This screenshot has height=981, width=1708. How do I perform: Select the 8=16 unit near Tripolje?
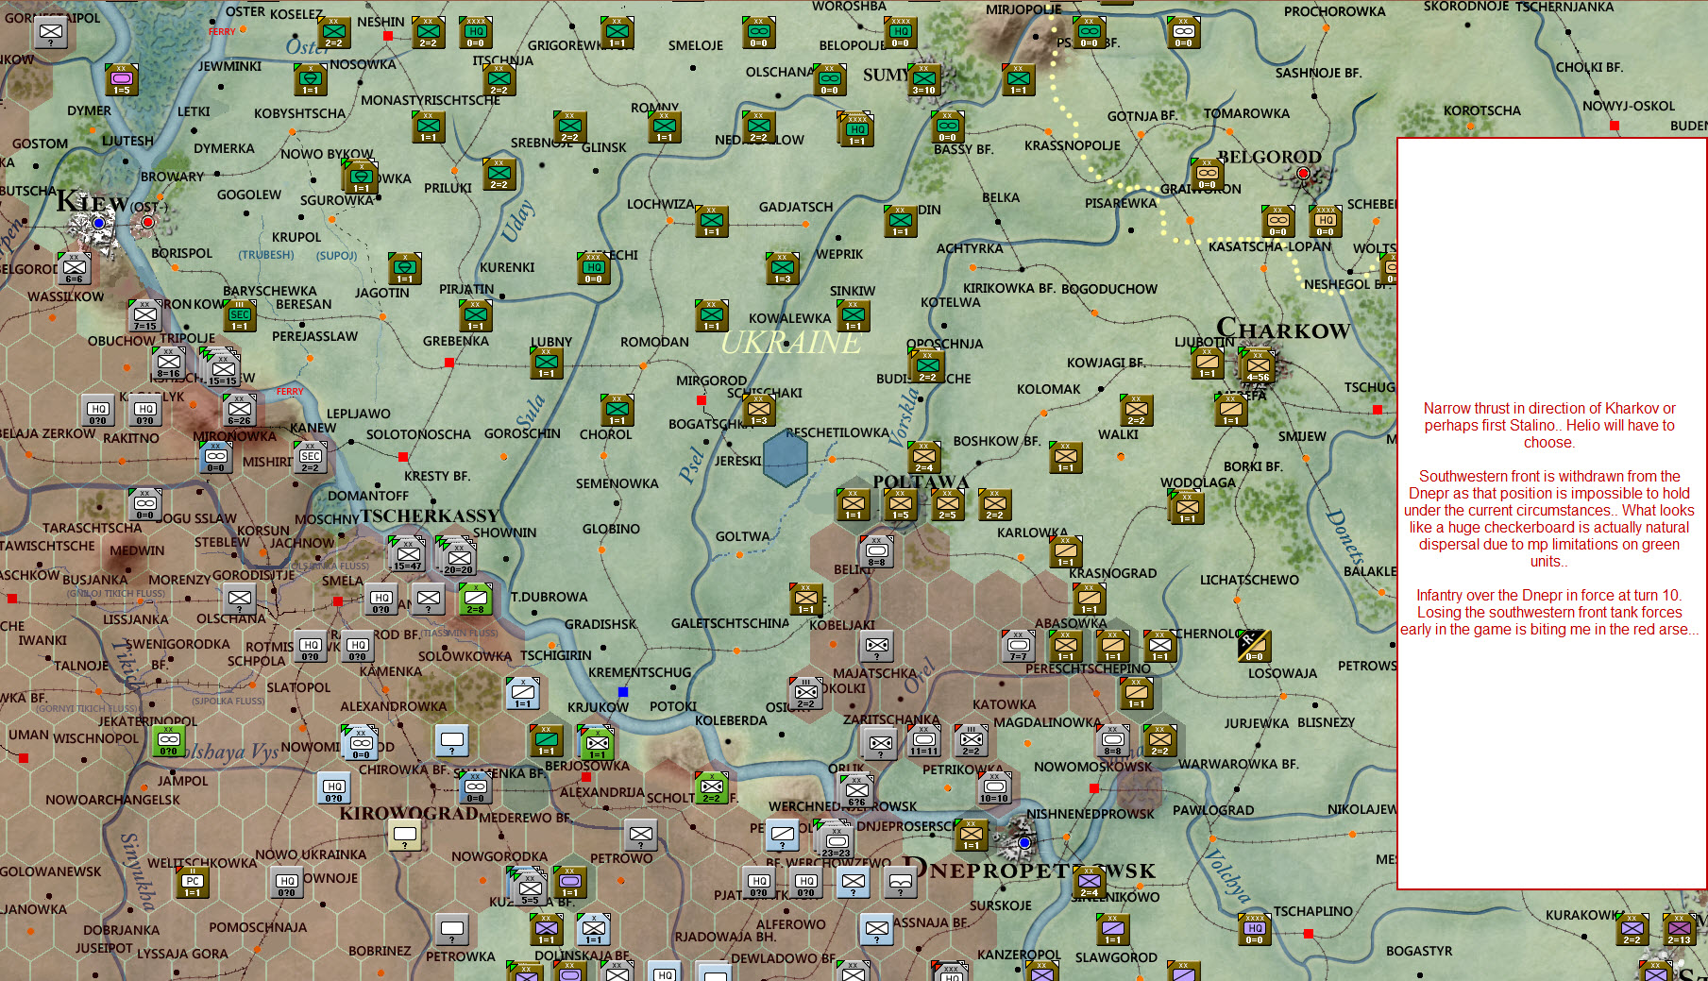169,363
